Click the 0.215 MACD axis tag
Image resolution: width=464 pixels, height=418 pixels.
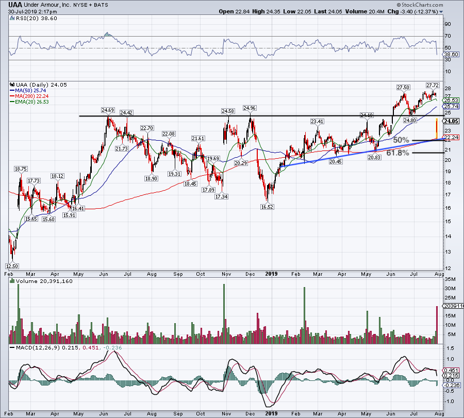tap(452, 375)
